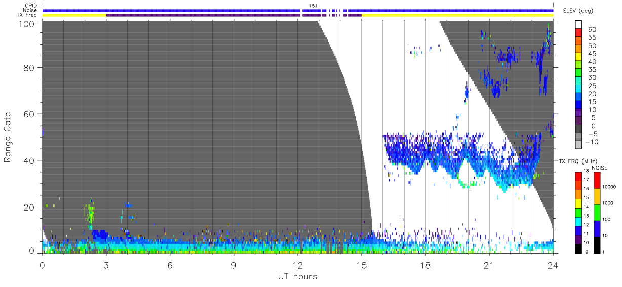The height and width of the screenshot is (287, 622).
Task: Select the dark blue 10–15 elevation swatch
Action: coord(579,105)
